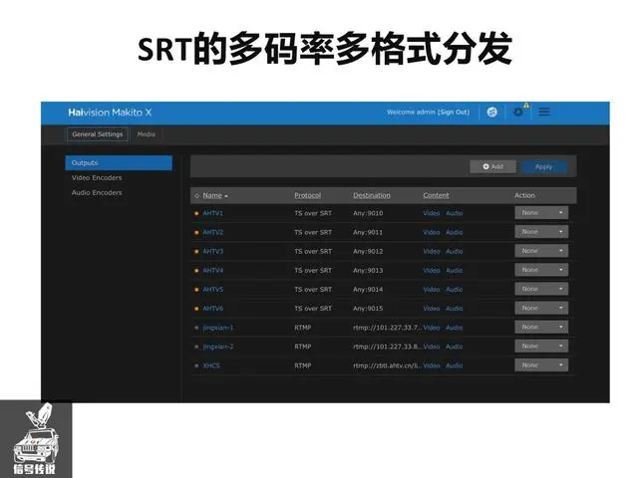Image resolution: width=638 pixels, height=478 pixels.
Task: Open AHTV4 output link
Action: (212, 270)
